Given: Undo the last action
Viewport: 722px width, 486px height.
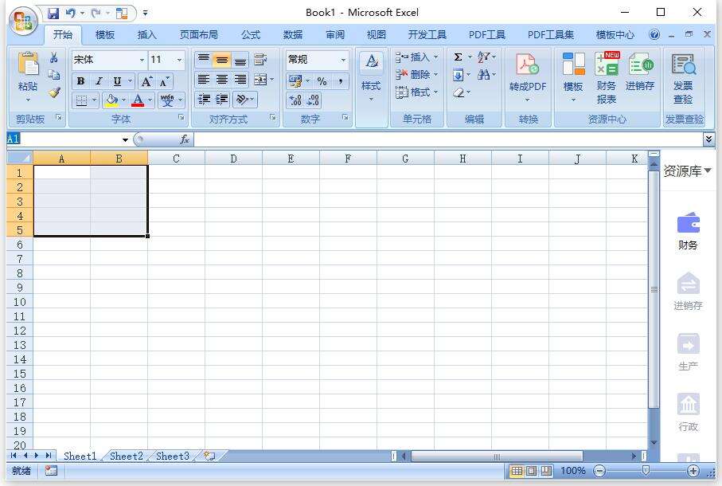Looking at the screenshot, I should pyautogui.click(x=71, y=13).
